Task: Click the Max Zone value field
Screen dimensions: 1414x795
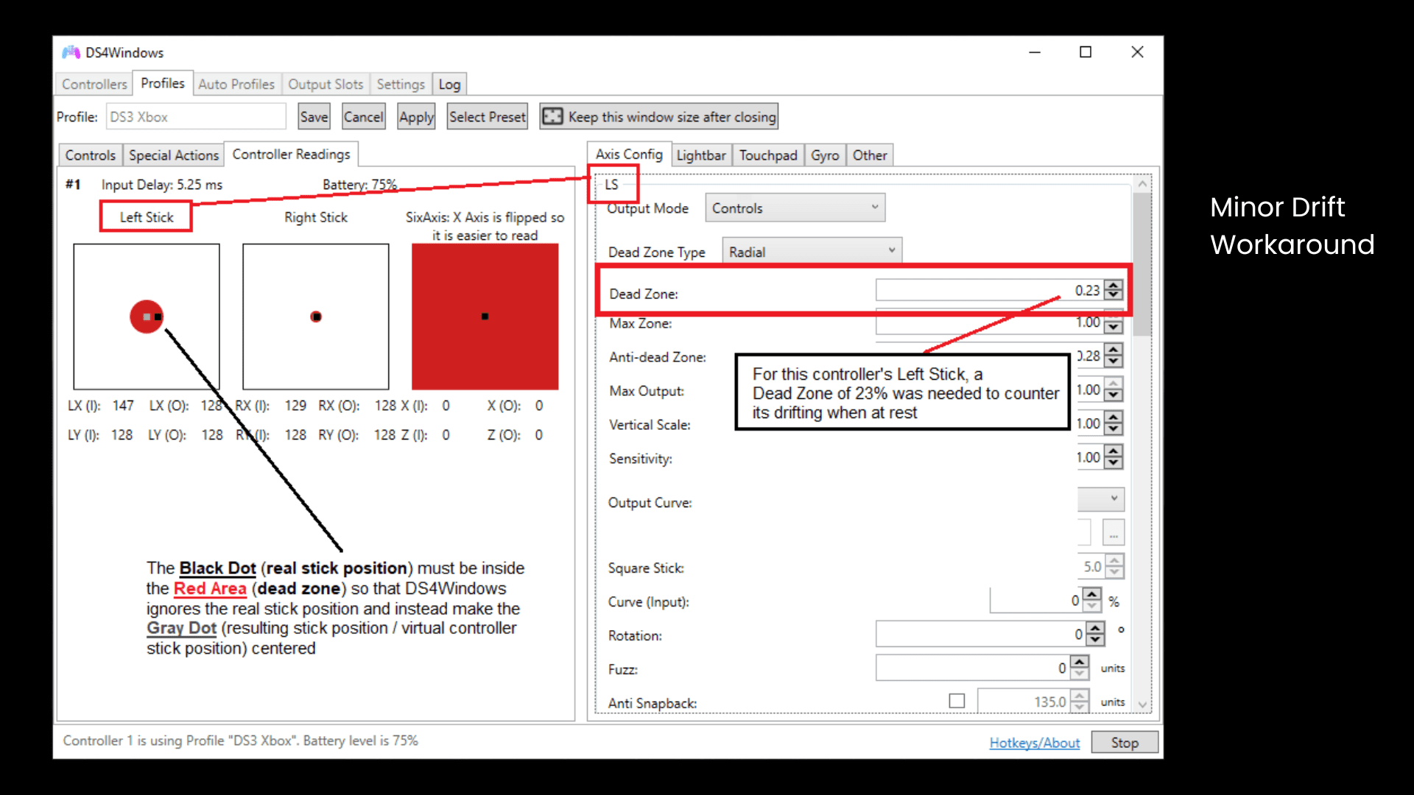Action: coord(990,322)
